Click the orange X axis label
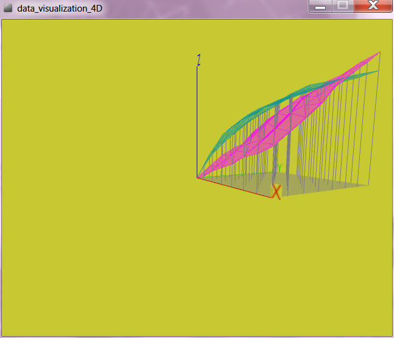 tap(276, 192)
